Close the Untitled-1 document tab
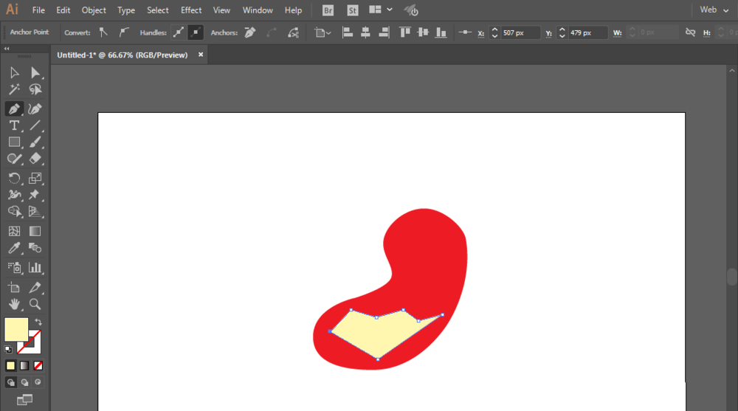The width and height of the screenshot is (738, 411). point(201,55)
